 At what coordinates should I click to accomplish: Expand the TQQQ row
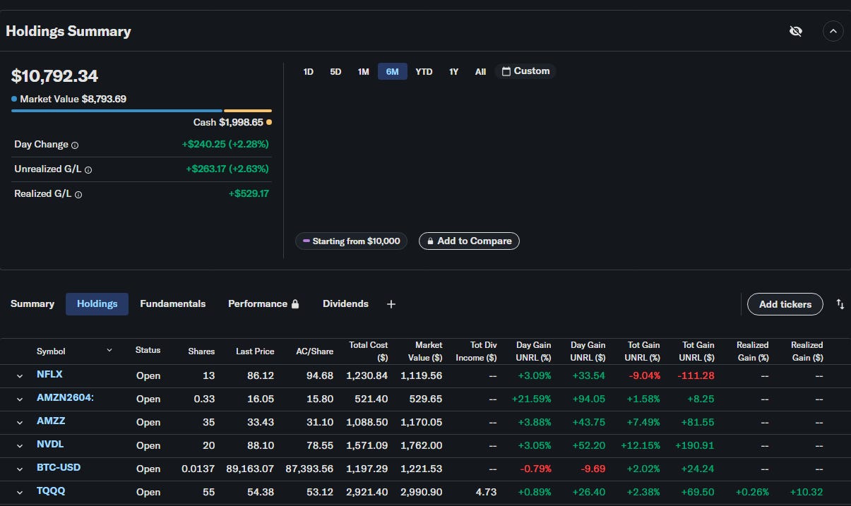tap(20, 493)
